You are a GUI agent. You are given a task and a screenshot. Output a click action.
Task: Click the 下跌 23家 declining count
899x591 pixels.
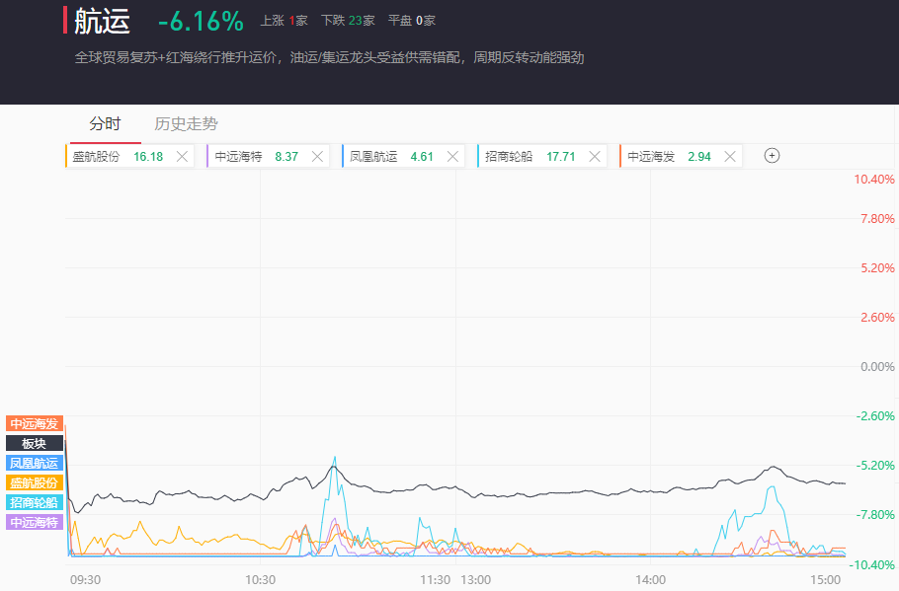click(348, 21)
